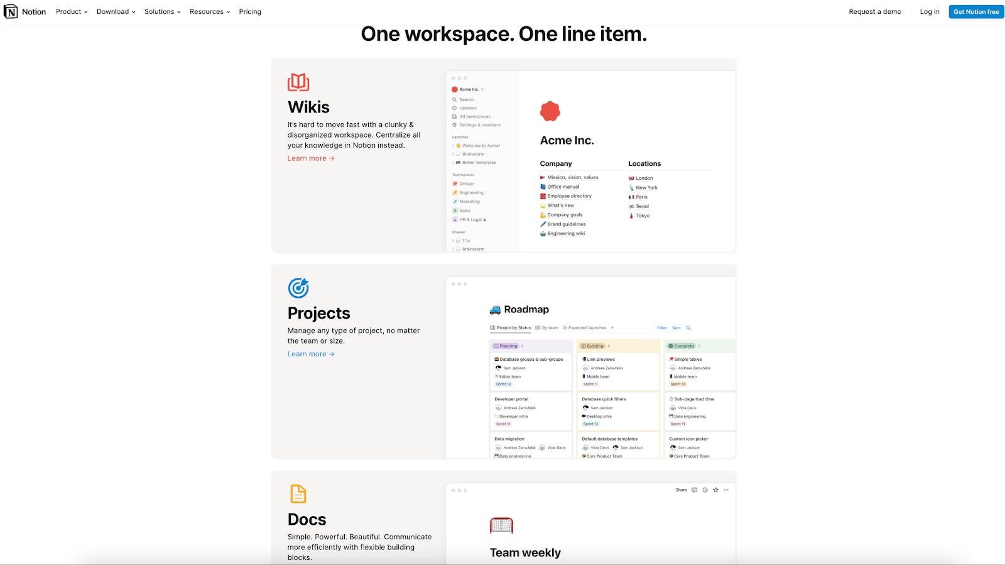Go to the Pricing page
Screen dimensions: 1005x565
[250, 12]
